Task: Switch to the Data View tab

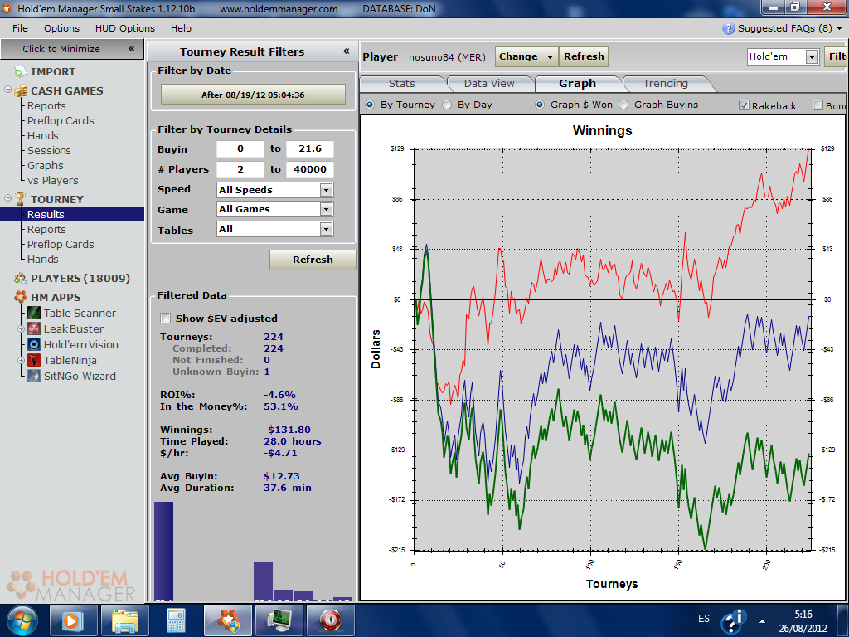Action: point(489,84)
